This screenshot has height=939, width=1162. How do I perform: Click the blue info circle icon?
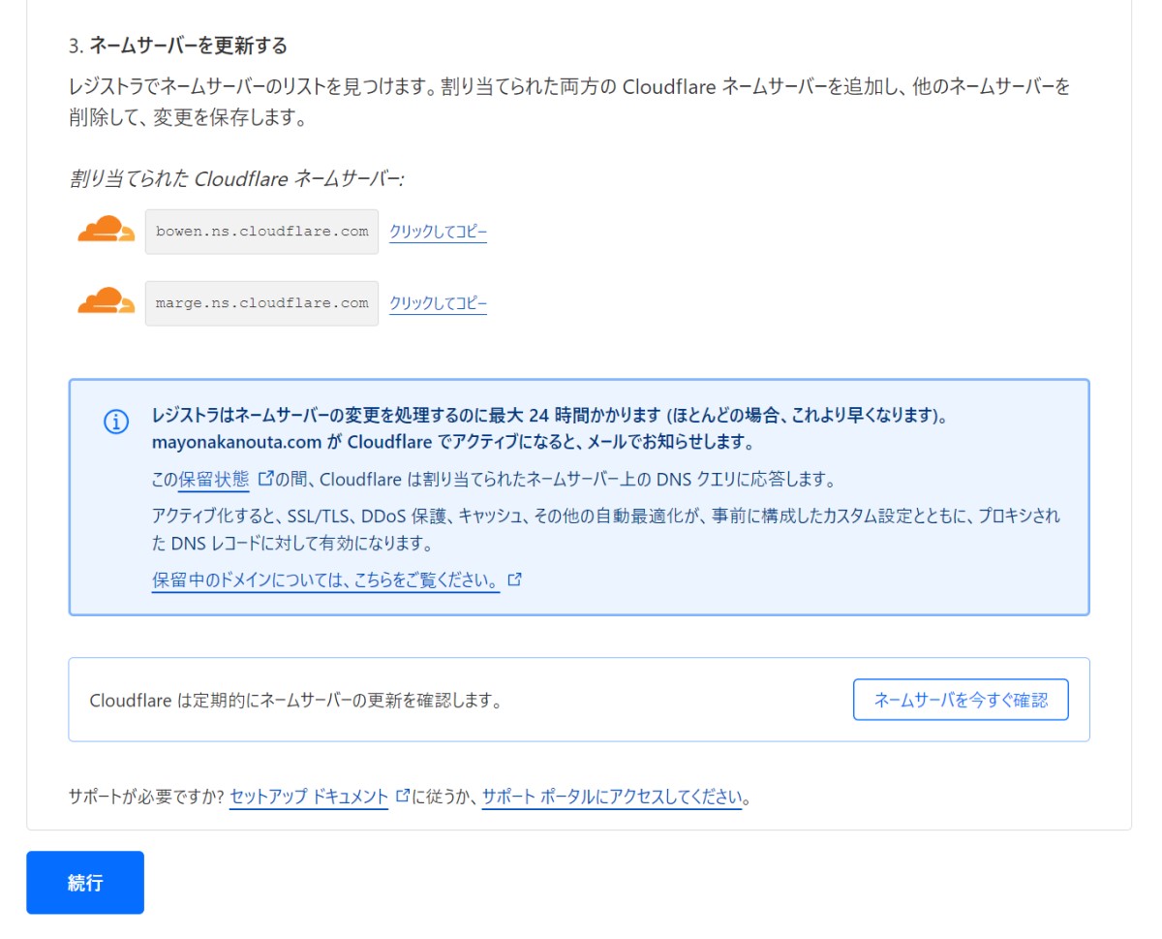point(116,422)
